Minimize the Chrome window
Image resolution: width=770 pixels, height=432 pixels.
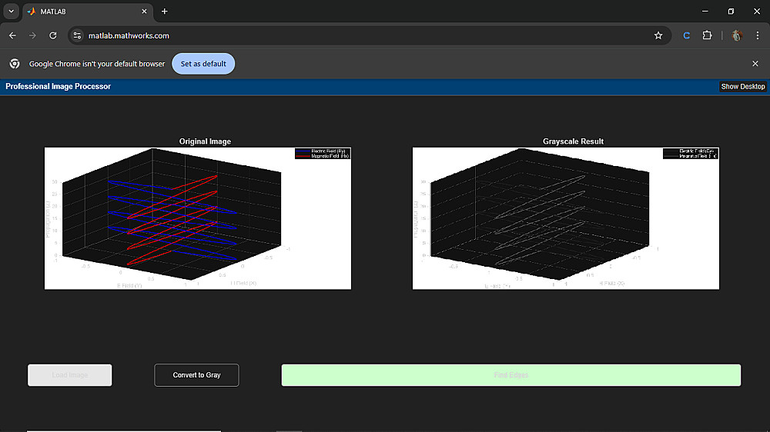(x=705, y=12)
